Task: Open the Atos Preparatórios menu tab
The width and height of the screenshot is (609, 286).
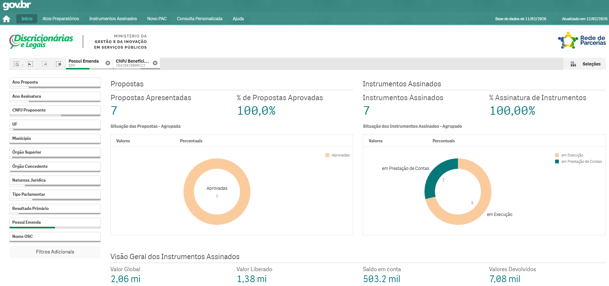Action: pos(61,19)
